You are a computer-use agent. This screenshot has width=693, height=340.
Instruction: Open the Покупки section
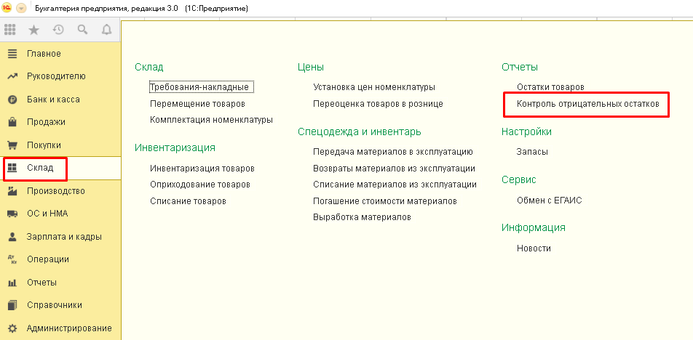(x=44, y=145)
